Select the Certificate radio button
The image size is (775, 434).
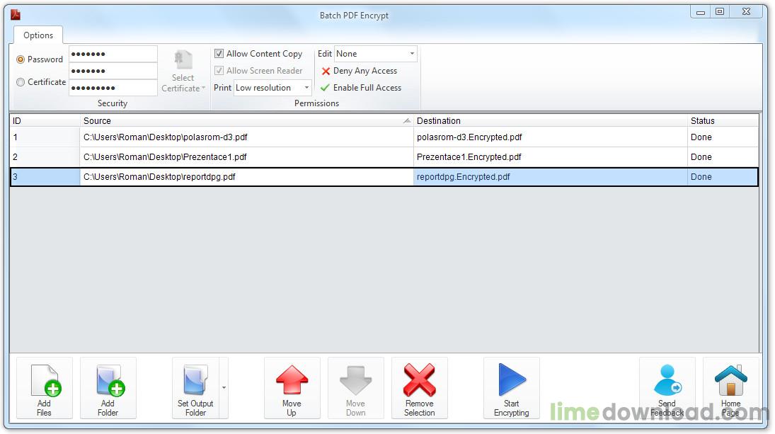tap(21, 82)
